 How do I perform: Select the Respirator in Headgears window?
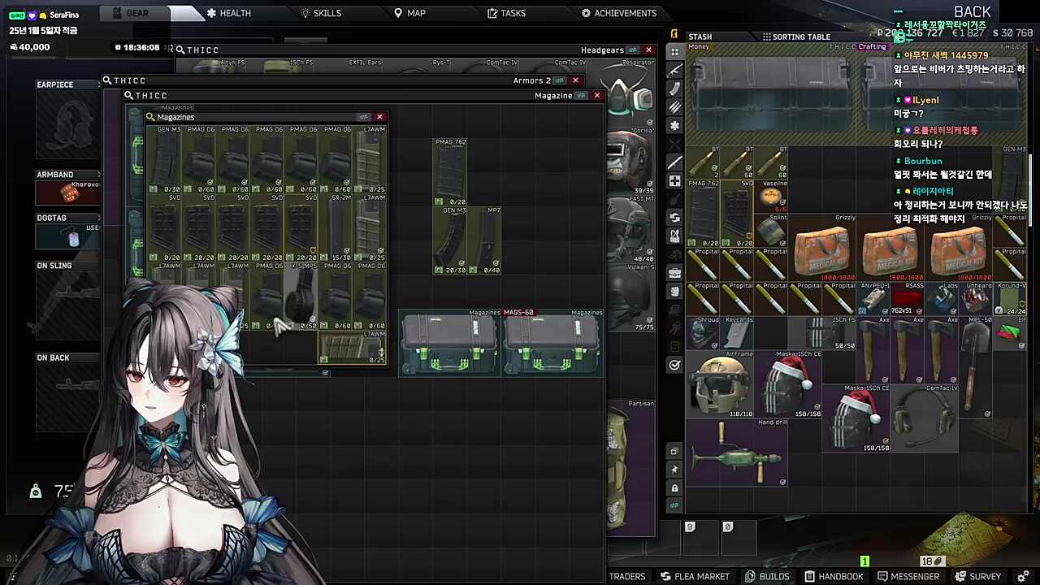pyautogui.click(x=630, y=91)
